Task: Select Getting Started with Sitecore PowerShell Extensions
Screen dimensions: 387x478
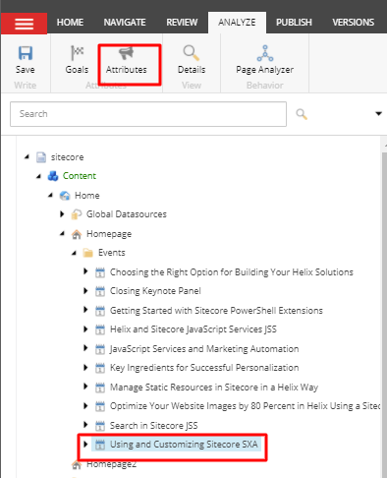Action: tap(216, 311)
